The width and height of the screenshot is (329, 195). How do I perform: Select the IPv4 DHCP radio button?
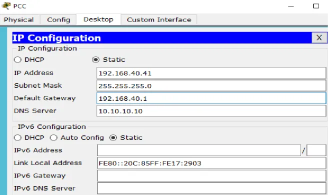click(x=17, y=59)
